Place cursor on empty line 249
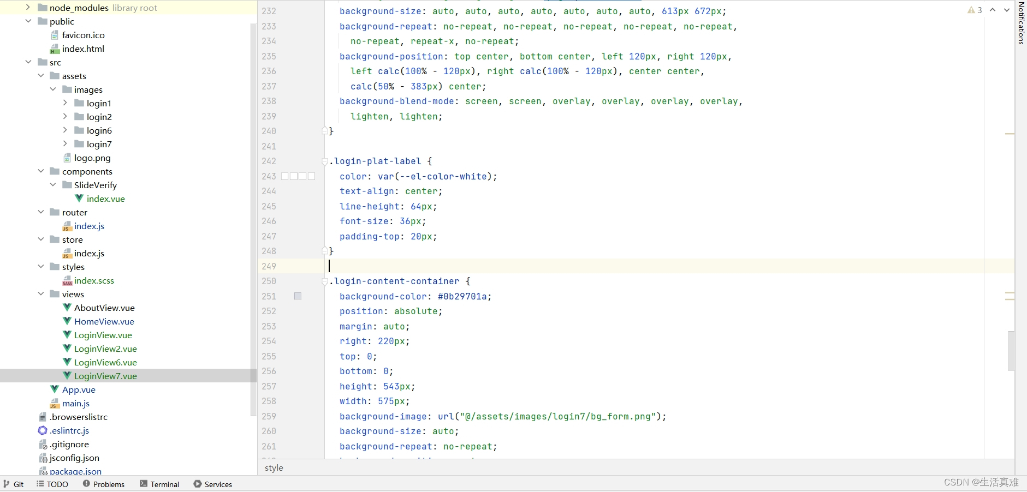The width and height of the screenshot is (1027, 492). coord(655,266)
